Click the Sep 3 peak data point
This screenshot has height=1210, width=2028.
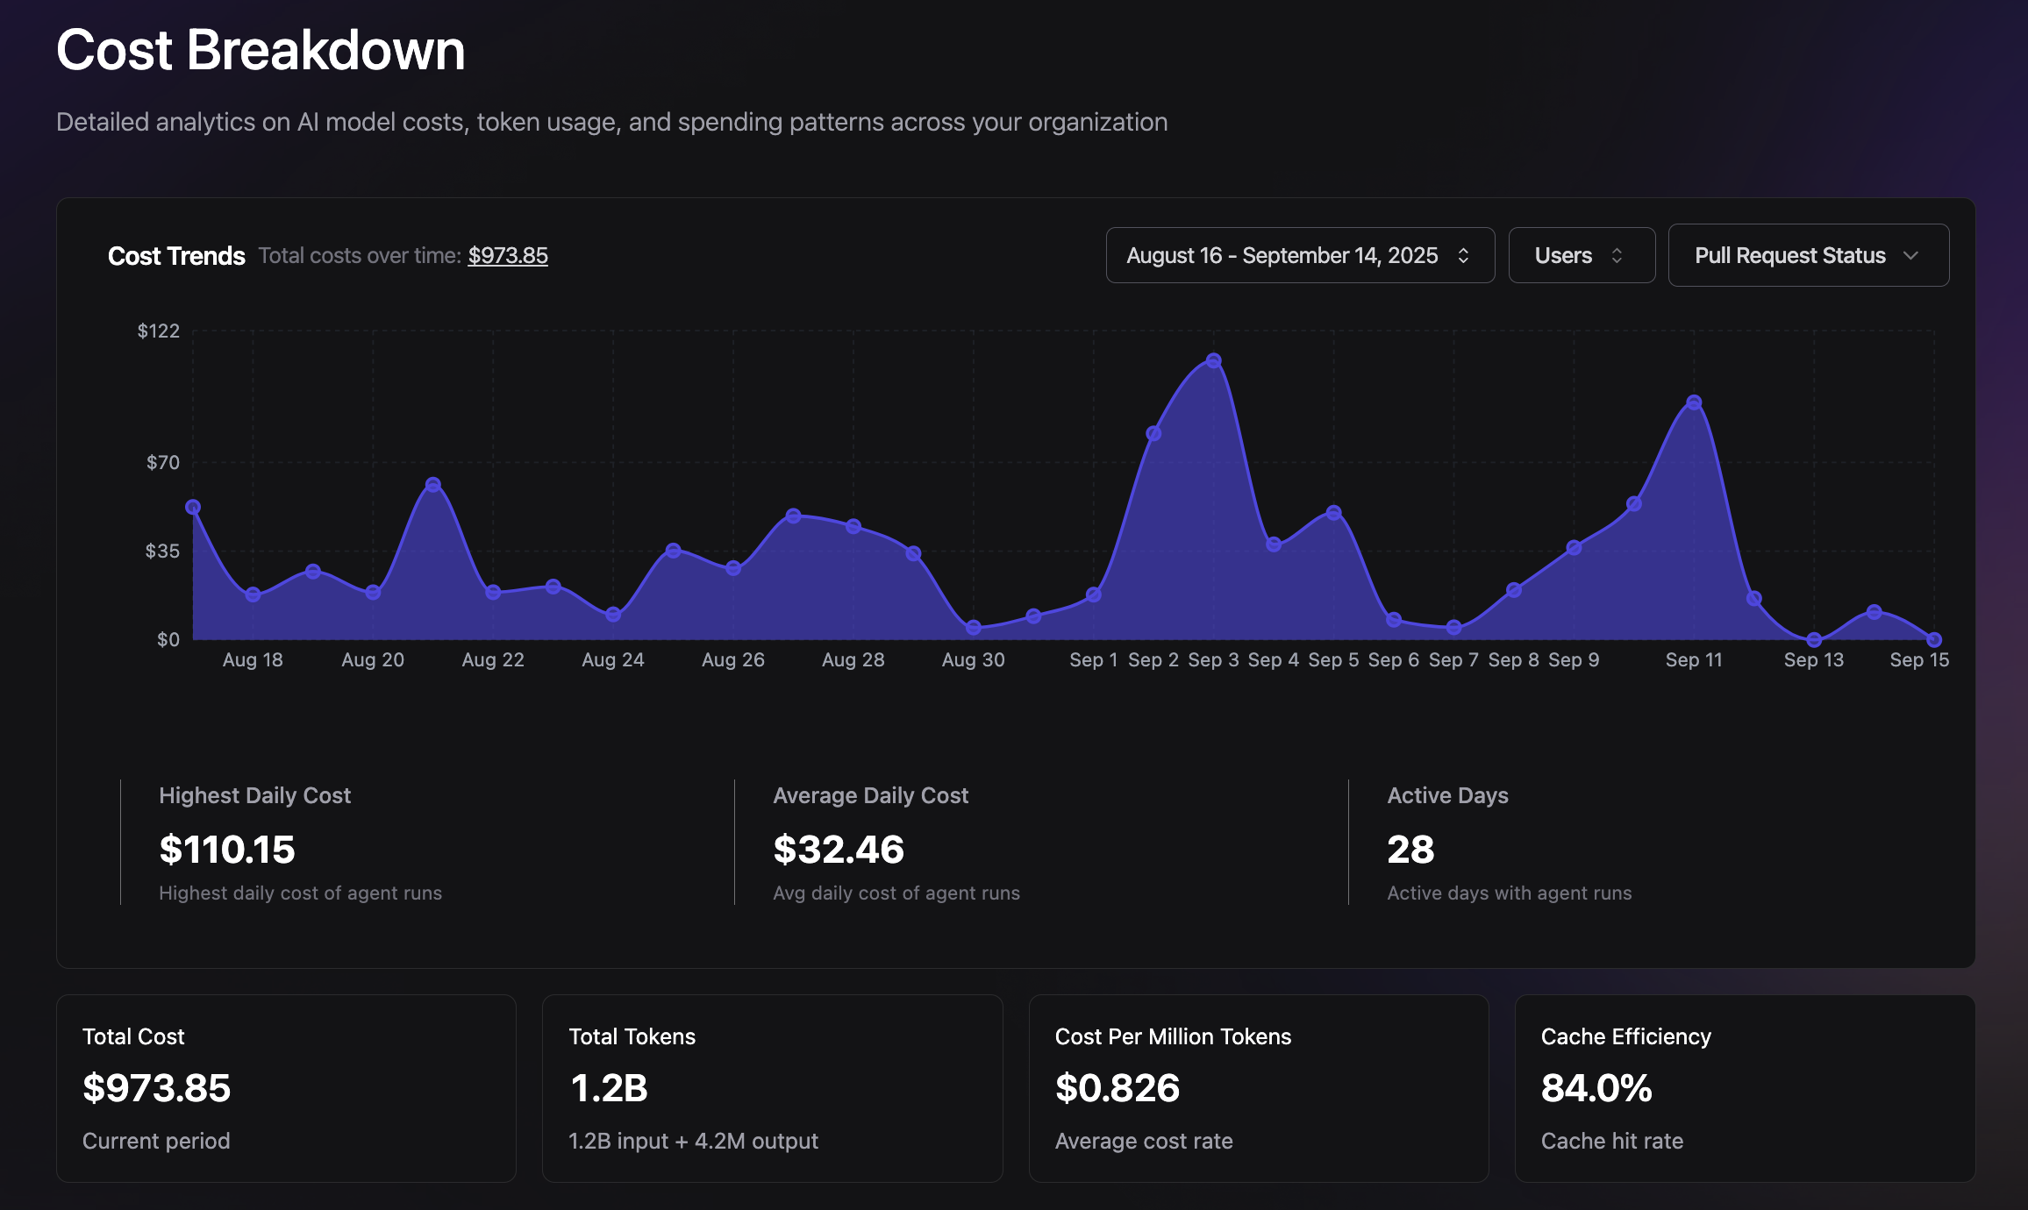pos(1213,360)
